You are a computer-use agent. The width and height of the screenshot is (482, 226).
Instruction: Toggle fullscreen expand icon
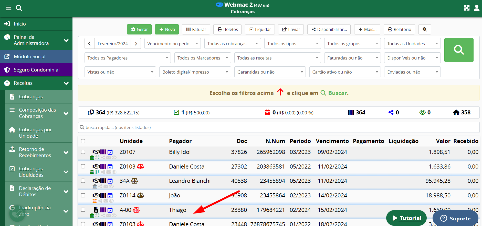(467, 8)
